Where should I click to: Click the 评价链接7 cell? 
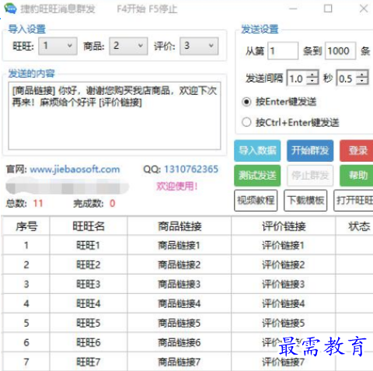[x=284, y=362]
